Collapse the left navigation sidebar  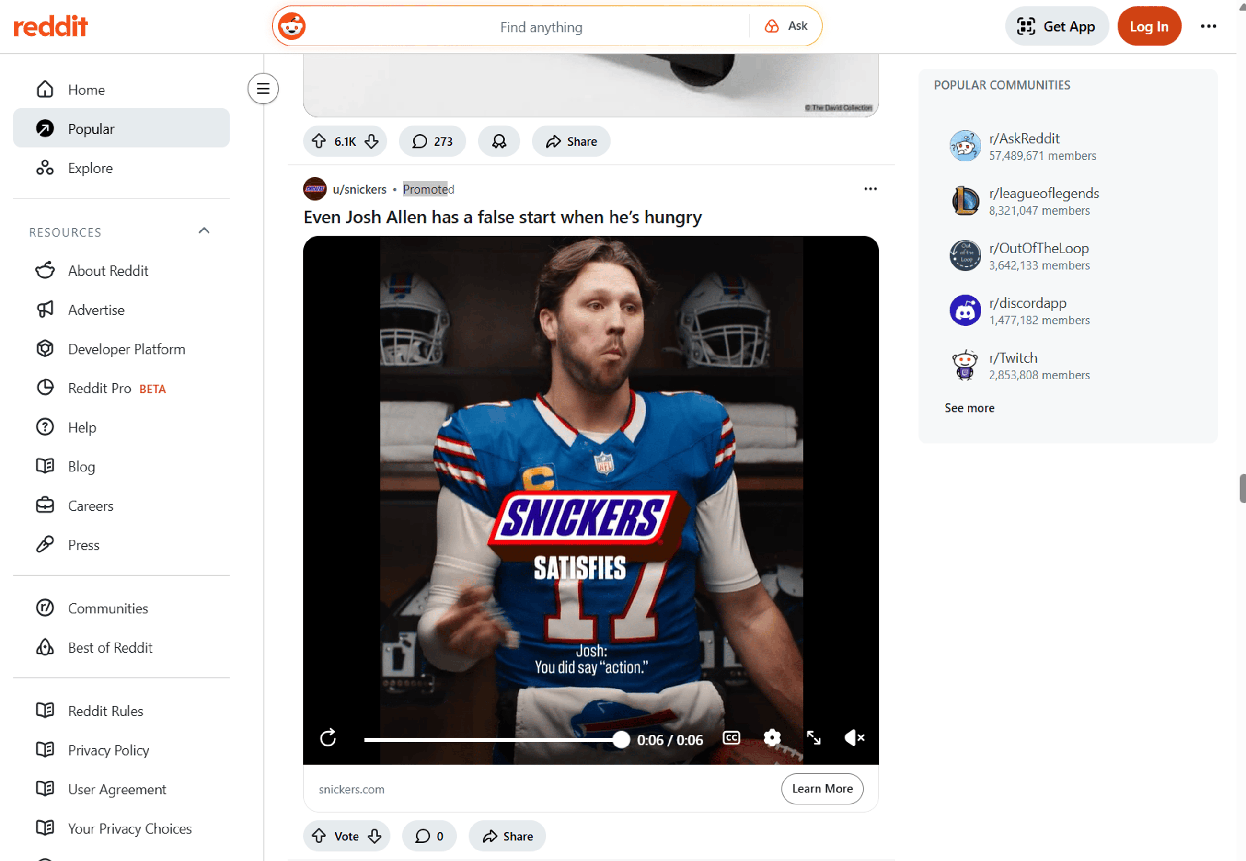(x=263, y=89)
